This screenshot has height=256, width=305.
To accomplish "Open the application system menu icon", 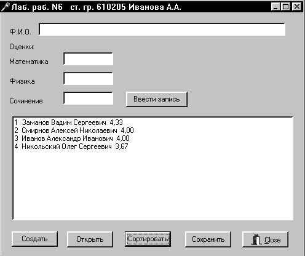I will tap(5, 7).
